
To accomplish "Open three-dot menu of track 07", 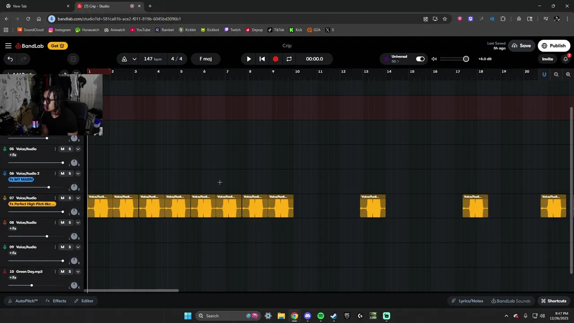I will 55,198.
